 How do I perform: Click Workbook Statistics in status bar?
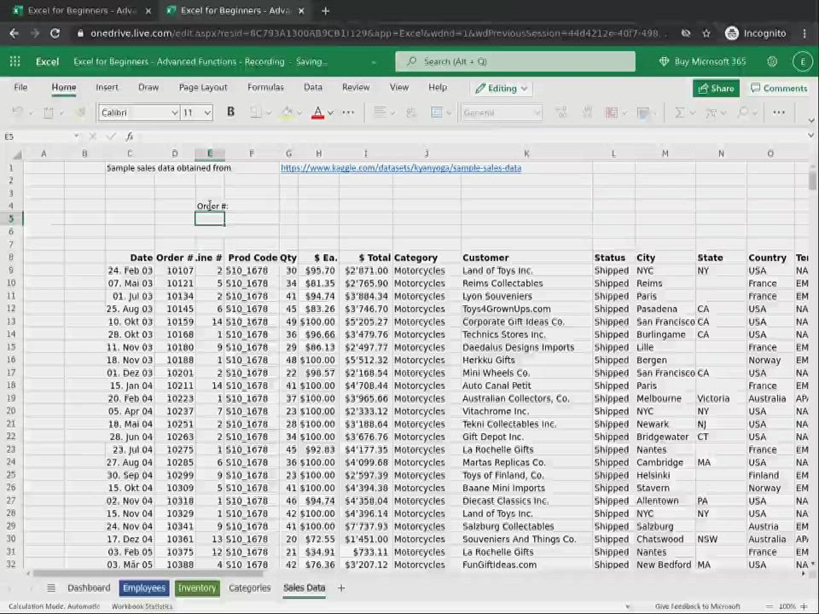tap(142, 606)
